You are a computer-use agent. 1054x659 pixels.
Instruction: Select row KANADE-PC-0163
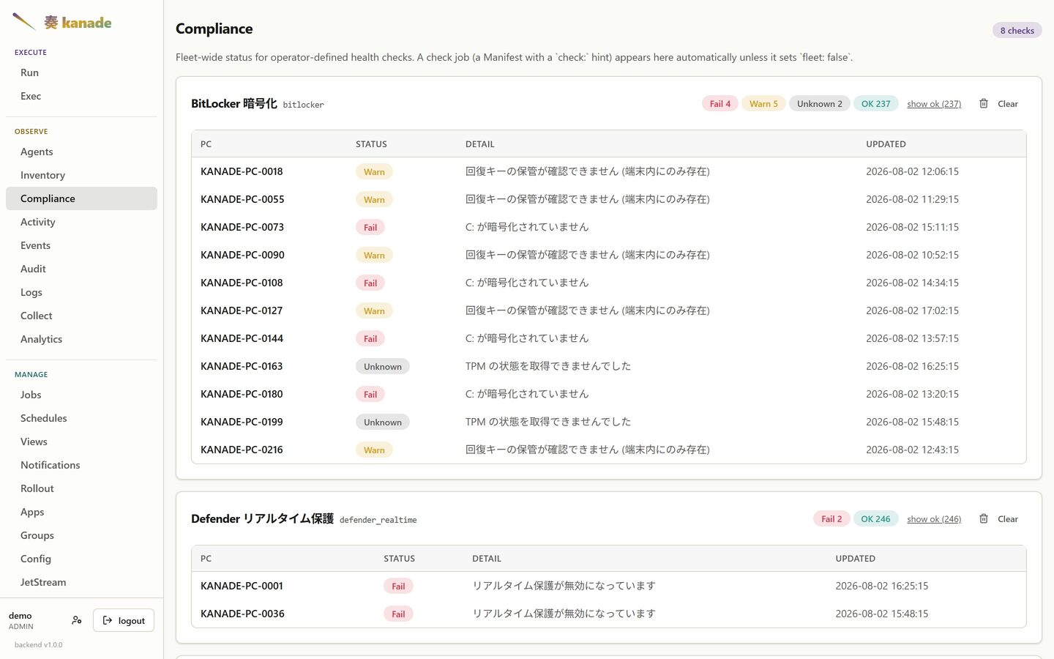[609, 366]
